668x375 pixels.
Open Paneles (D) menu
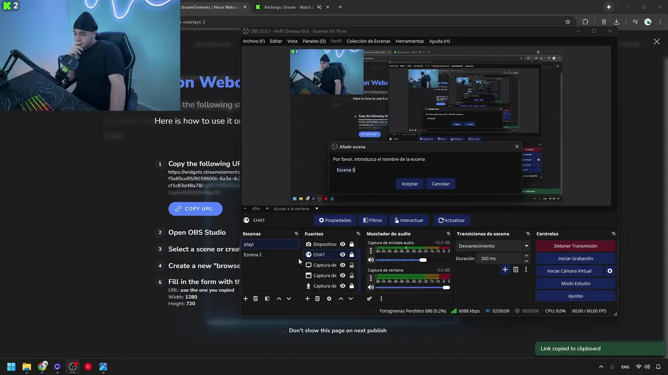pyautogui.click(x=314, y=41)
